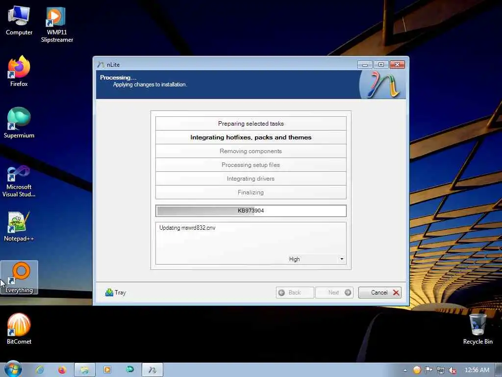
Task: Select 'Integrating drivers' step
Action: tap(251, 179)
